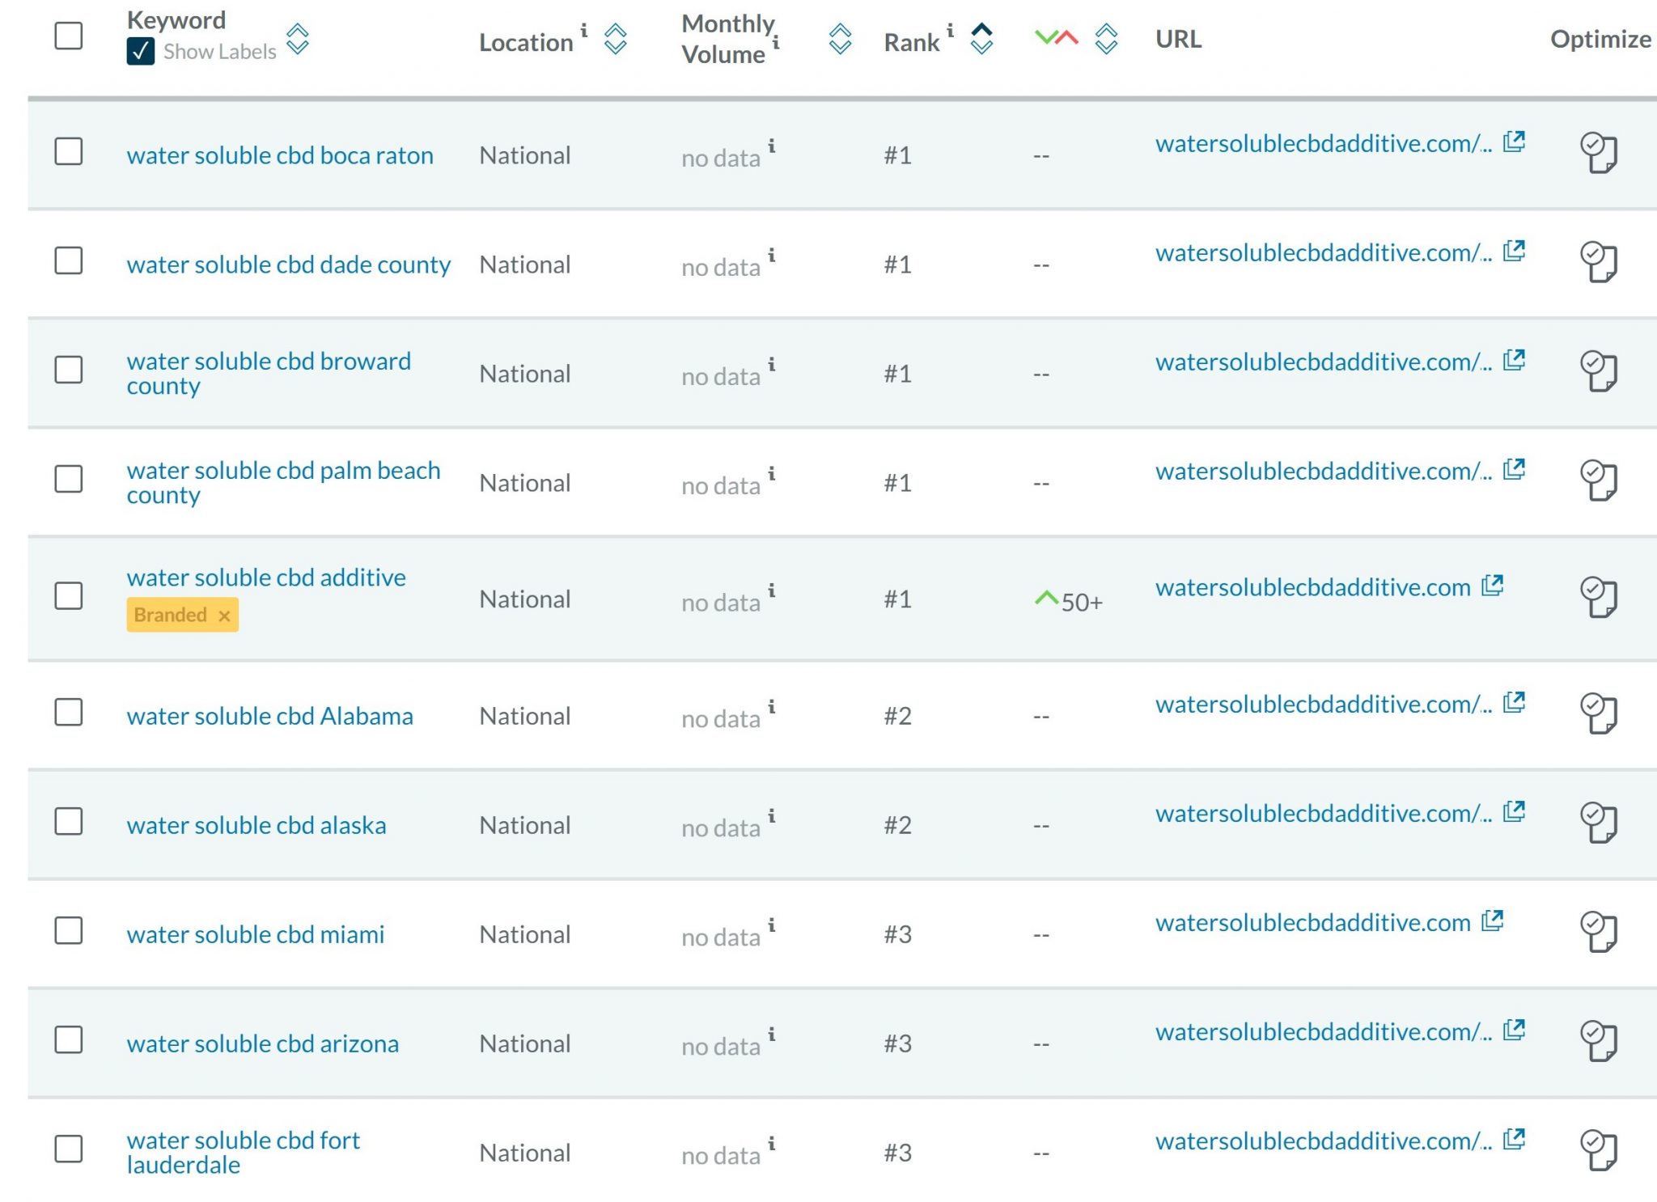The image size is (1657, 1202).
Task: Show Location column info icon
Action: pyautogui.click(x=583, y=31)
